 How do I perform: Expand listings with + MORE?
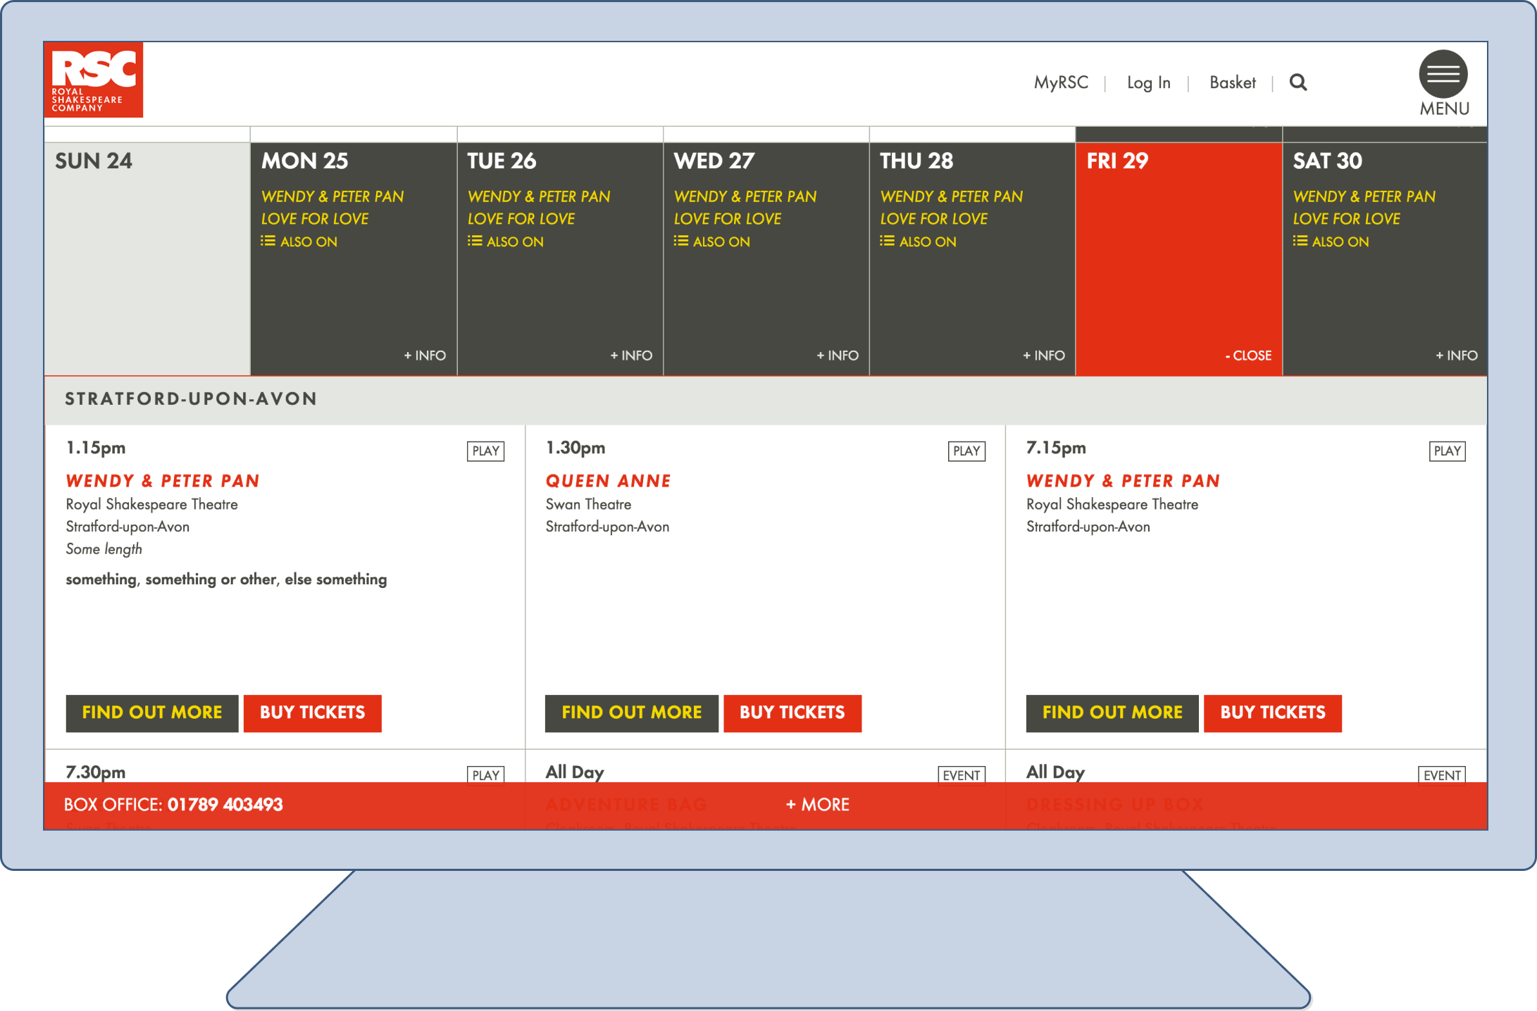point(818,805)
